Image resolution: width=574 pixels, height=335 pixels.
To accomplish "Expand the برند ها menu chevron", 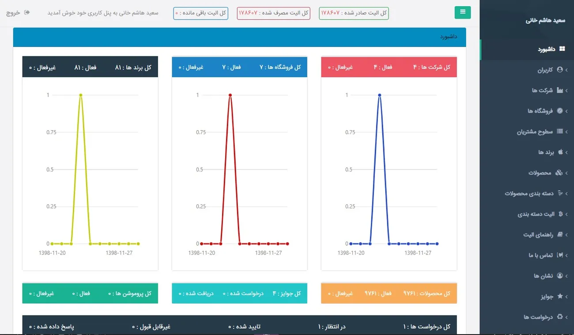I will click(566, 152).
